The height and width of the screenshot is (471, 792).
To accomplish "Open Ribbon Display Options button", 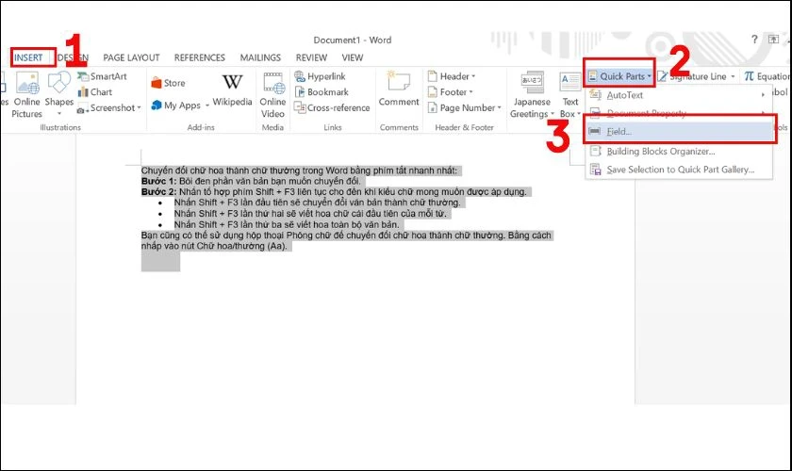I will [773, 40].
